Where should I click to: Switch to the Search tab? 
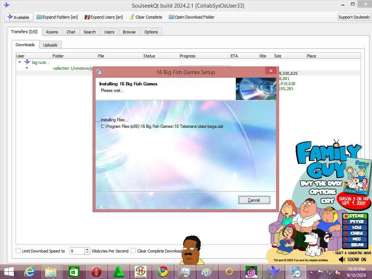pos(90,32)
